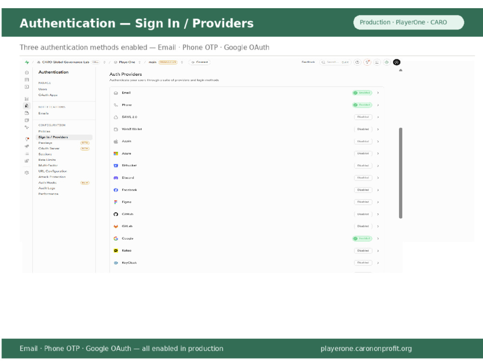Image resolution: width=483 pixels, height=362 pixels.
Task: Open the user avatar menu
Action: tap(397, 62)
